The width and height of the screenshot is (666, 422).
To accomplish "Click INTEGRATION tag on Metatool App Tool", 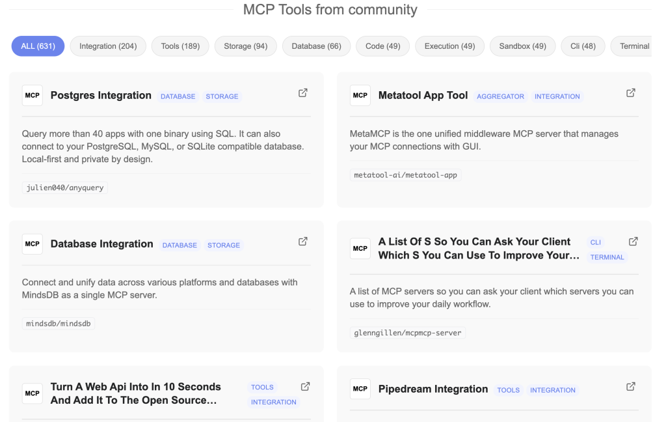I will coord(557,96).
